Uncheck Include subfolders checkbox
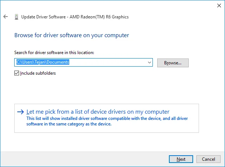Viewport: 225px width, 167px height. pos(16,73)
